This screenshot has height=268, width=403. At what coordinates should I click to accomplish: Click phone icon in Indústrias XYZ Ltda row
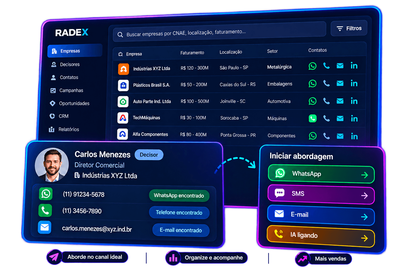(x=326, y=66)
